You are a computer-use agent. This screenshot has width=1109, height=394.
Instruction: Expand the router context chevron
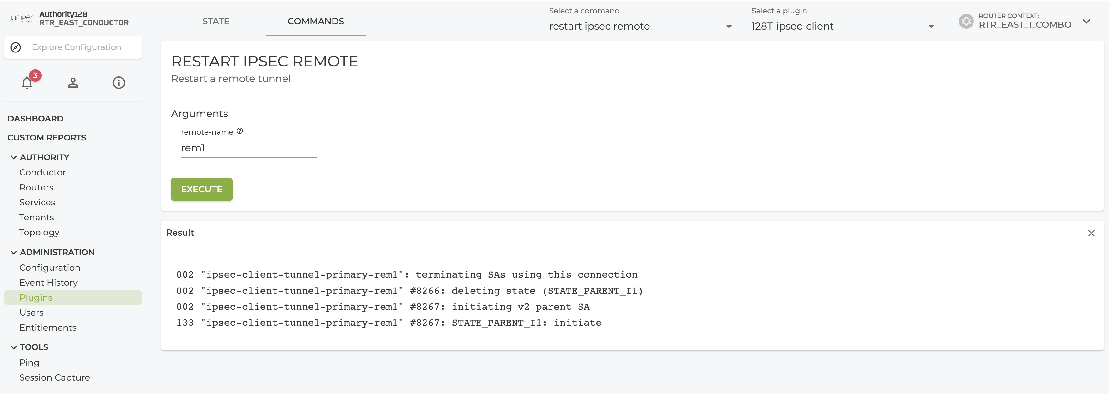[x=1086, y=21]
